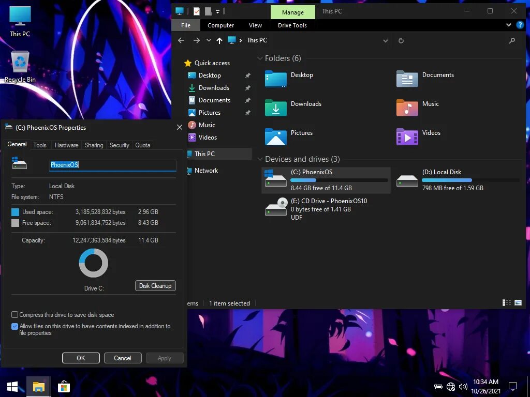
Task: Open the Downloads folder in Folders section
Action: point(293,108)
